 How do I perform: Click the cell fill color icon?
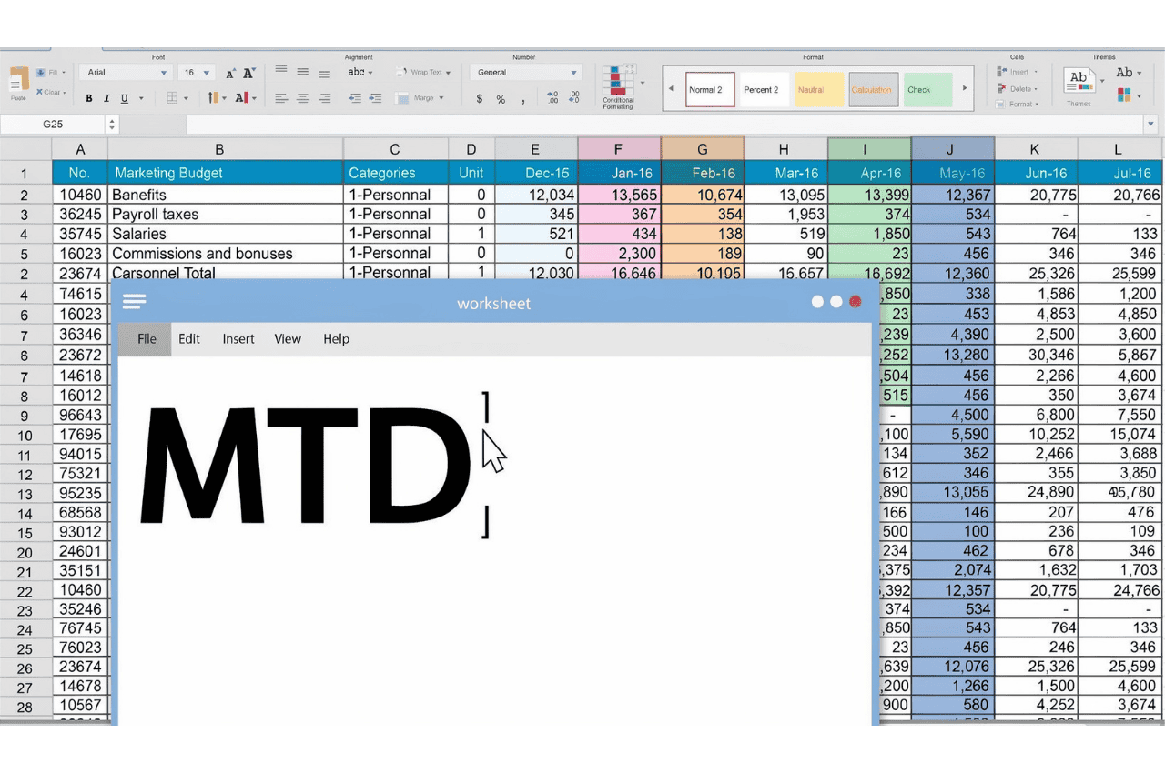[212, 97]
